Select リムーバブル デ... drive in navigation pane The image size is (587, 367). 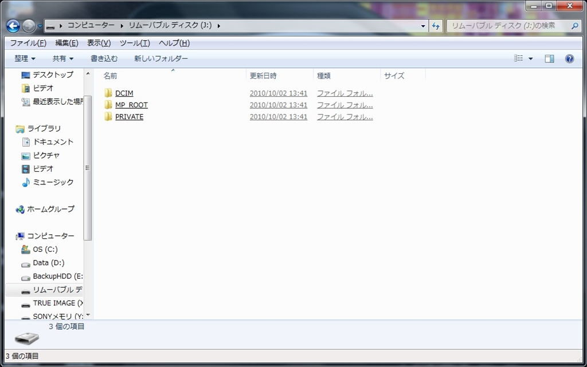[x=58, y=290]
